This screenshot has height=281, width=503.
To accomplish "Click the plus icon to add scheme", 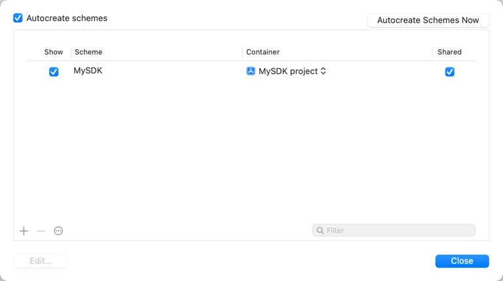I will [24, 231].
